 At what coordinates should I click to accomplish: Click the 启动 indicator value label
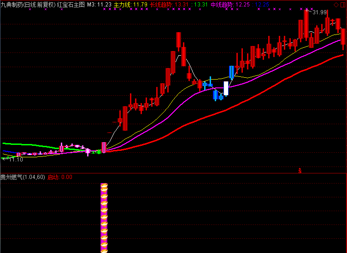click(x=60, y=177)
